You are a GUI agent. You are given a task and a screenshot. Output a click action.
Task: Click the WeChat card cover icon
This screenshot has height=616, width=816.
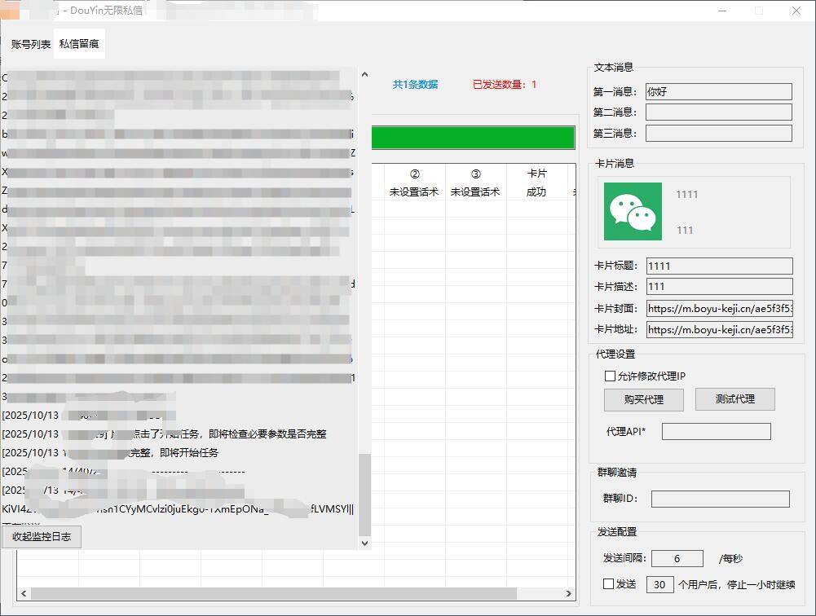[x=633, y=211]
